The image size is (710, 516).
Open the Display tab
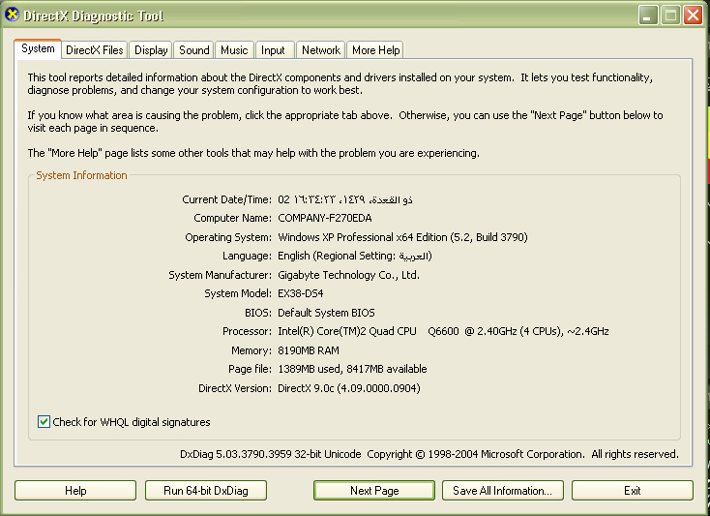[x=151, y=50]
